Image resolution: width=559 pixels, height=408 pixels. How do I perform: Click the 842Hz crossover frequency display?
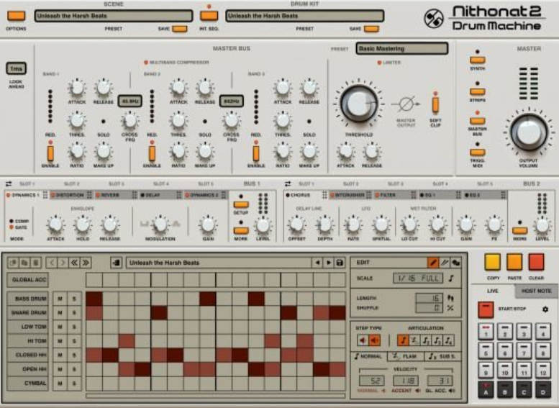(x=232, y=101)
